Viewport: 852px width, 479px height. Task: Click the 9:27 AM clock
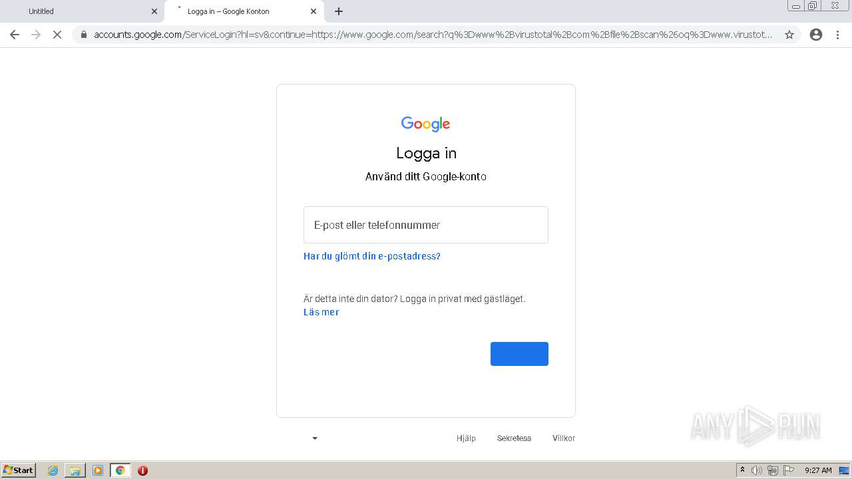[818, 470]
